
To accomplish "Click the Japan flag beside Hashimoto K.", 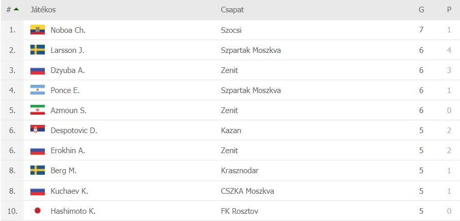I will pos(38,210).
